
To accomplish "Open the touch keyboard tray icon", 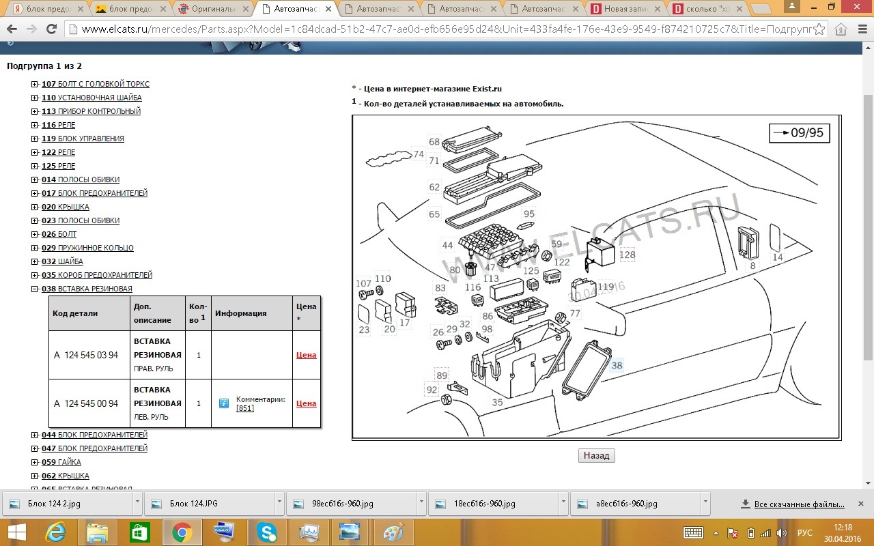I will [x=693, y=532].
